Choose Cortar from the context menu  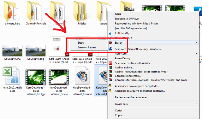pyautogui.click(x=119, y=111)
